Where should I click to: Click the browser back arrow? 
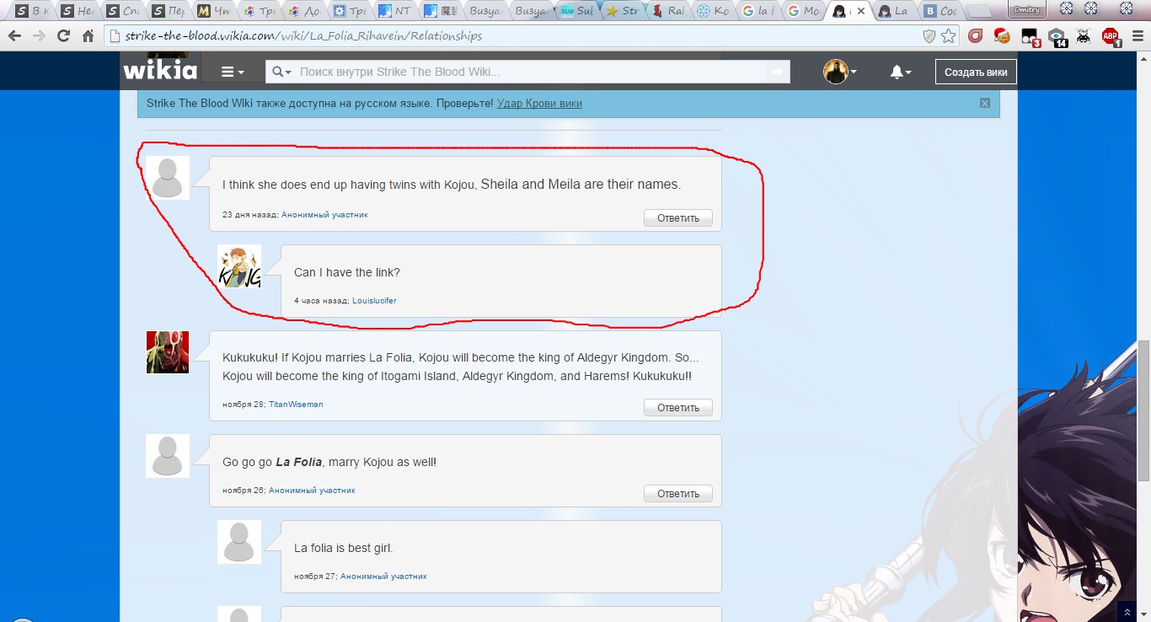[14, 36]
